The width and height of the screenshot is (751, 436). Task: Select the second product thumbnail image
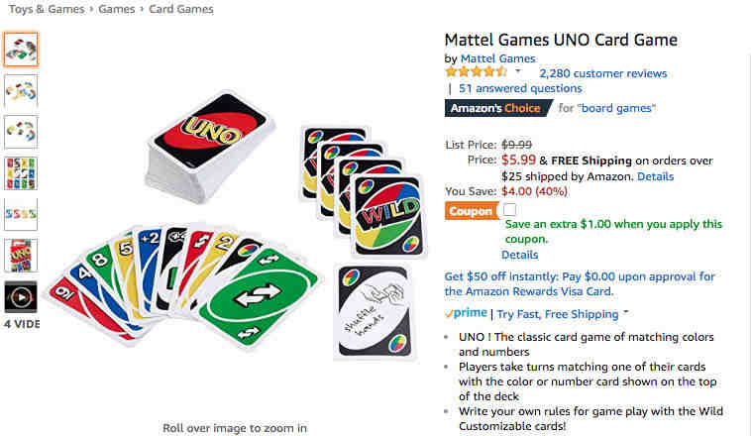[x=21, y=91]
